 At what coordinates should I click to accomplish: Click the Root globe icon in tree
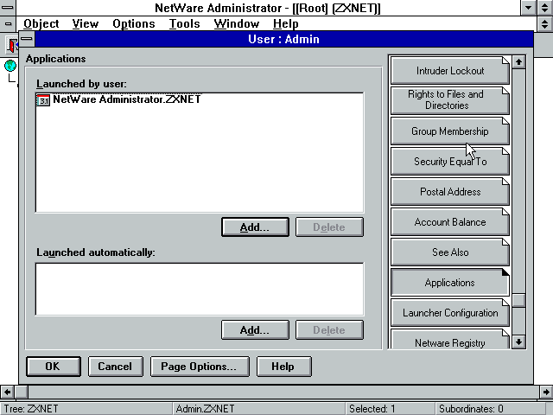point(10,66)
